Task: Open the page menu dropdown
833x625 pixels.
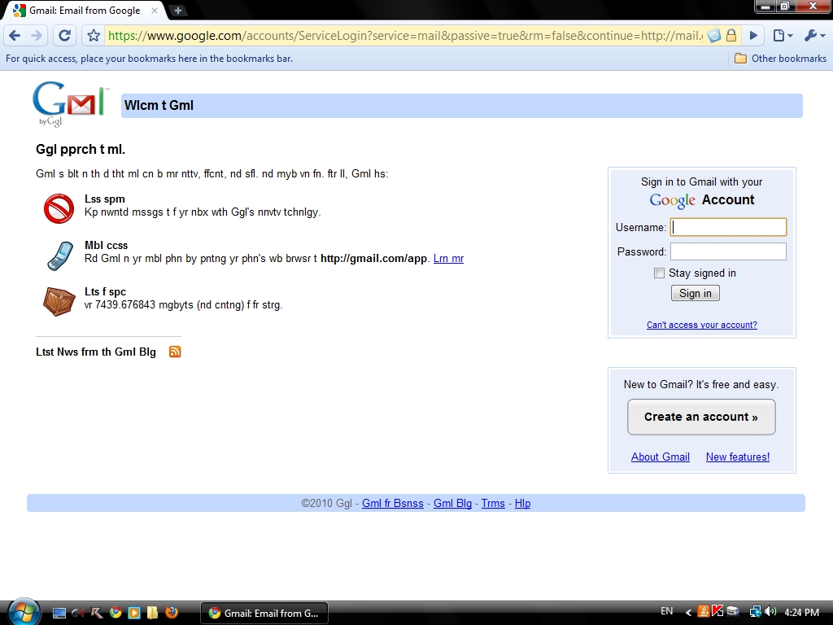Action: [x=783, y=36]
